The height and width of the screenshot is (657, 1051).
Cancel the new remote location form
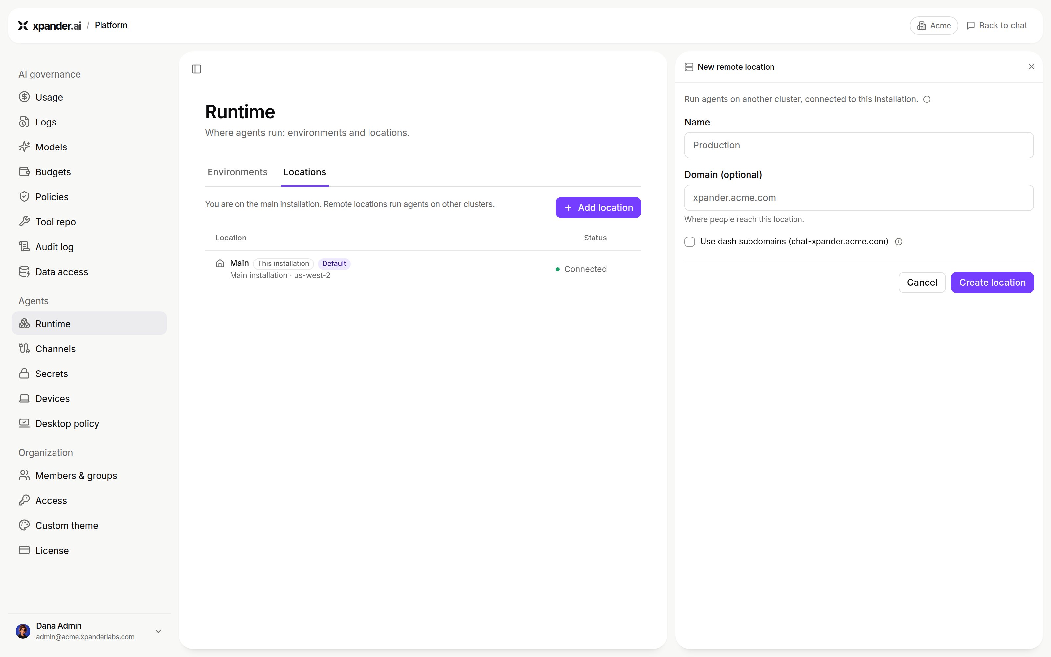[x=922, y=283]
